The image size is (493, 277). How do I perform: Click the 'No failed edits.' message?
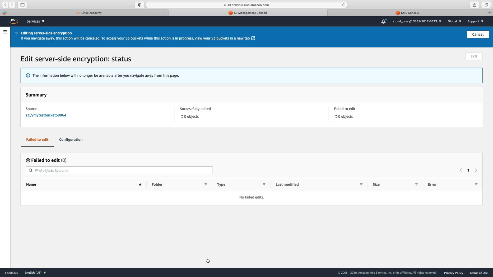pyautogui.click(x=251, y=197)
